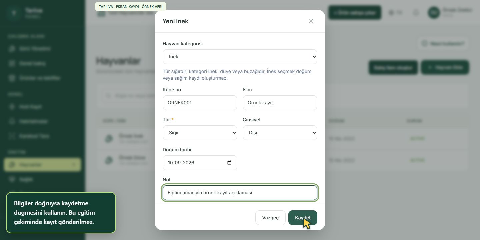Select the highlighted Hayvanlar item in the sidebar
This screenshot has width=480, height=240.
42,165
